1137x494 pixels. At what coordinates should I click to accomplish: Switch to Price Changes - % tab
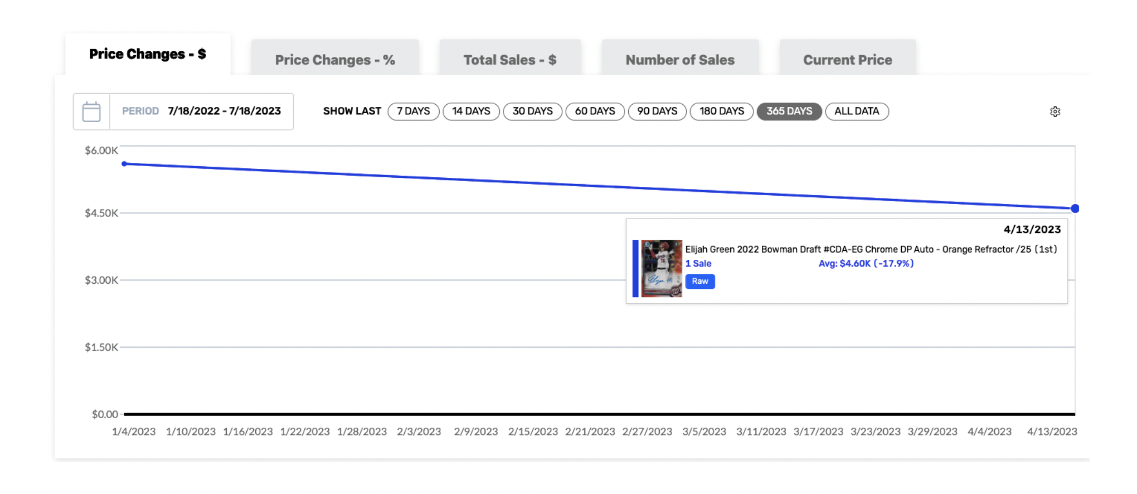[335, 60]
